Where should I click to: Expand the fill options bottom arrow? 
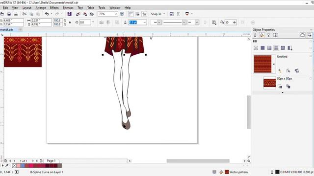pos(283,92)
